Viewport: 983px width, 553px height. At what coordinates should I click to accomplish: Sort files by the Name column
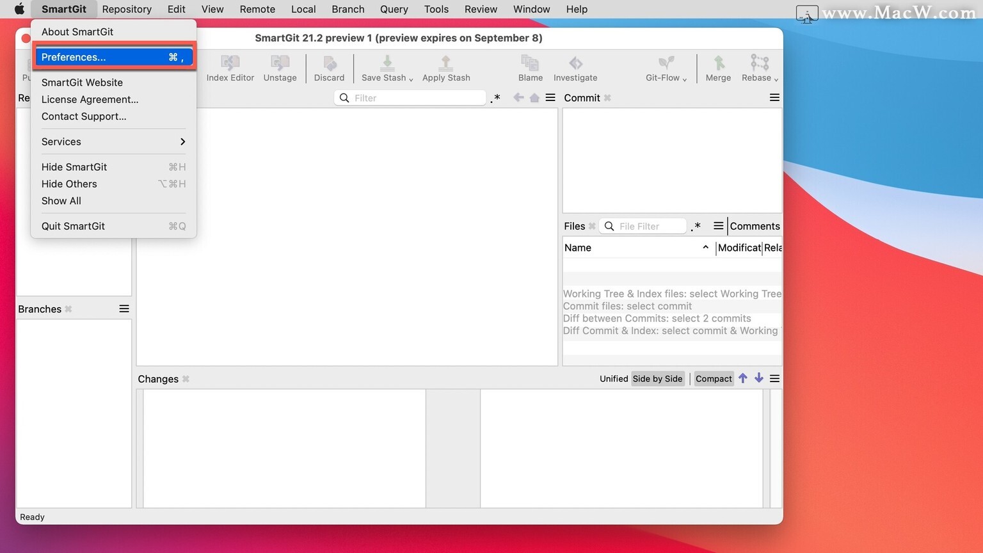(x=639, y=248)
